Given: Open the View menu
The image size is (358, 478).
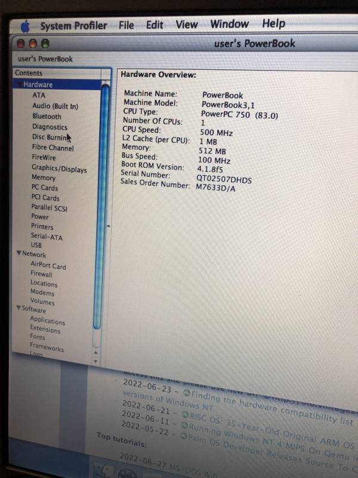Looking at the screenshot, I should tap(187, 24).
